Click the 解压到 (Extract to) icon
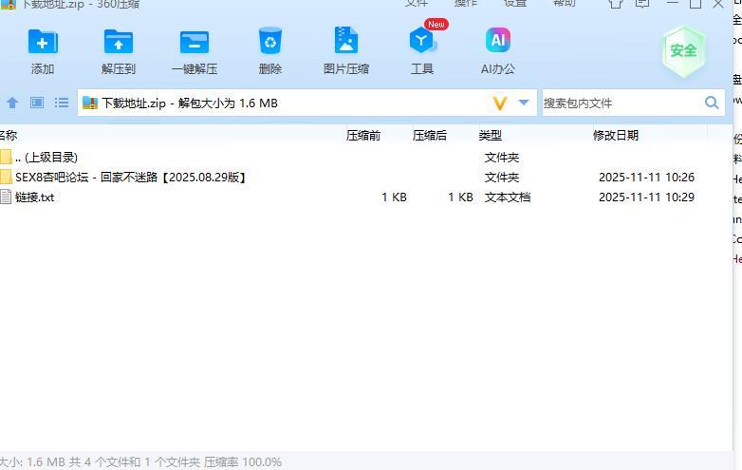The image size is (742, 470). point(119,43)
